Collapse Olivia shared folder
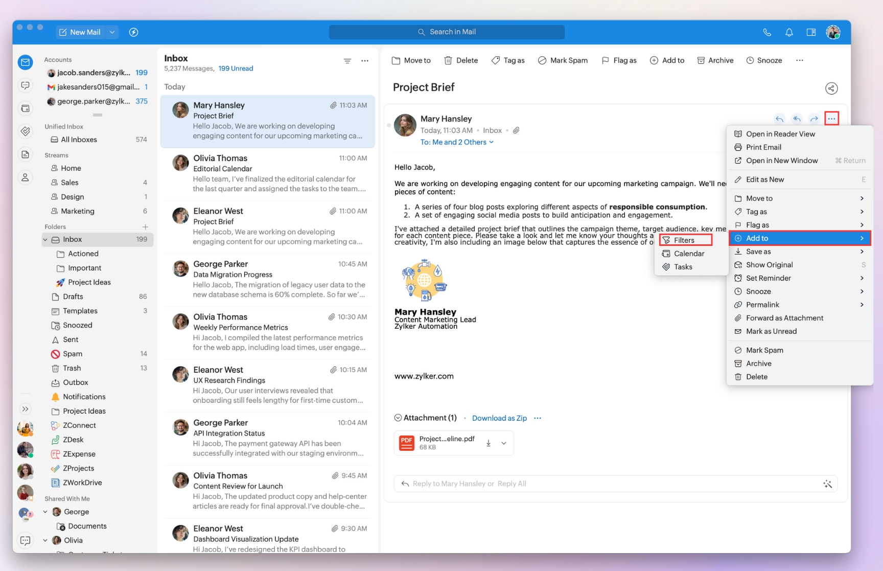Viewport: 883px width, 571px height. click(x=45, y=540)
